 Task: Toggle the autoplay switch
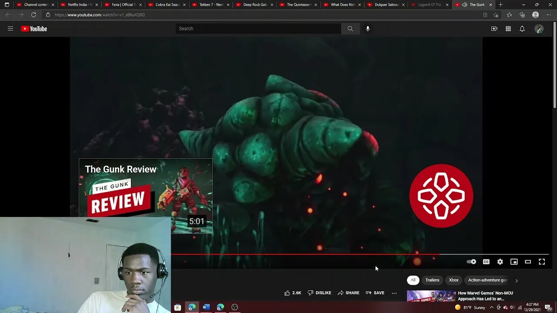(471, 262)
